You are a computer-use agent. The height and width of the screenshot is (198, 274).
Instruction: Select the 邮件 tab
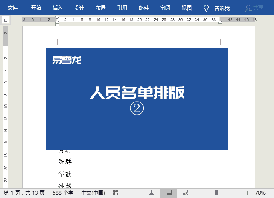144,8
